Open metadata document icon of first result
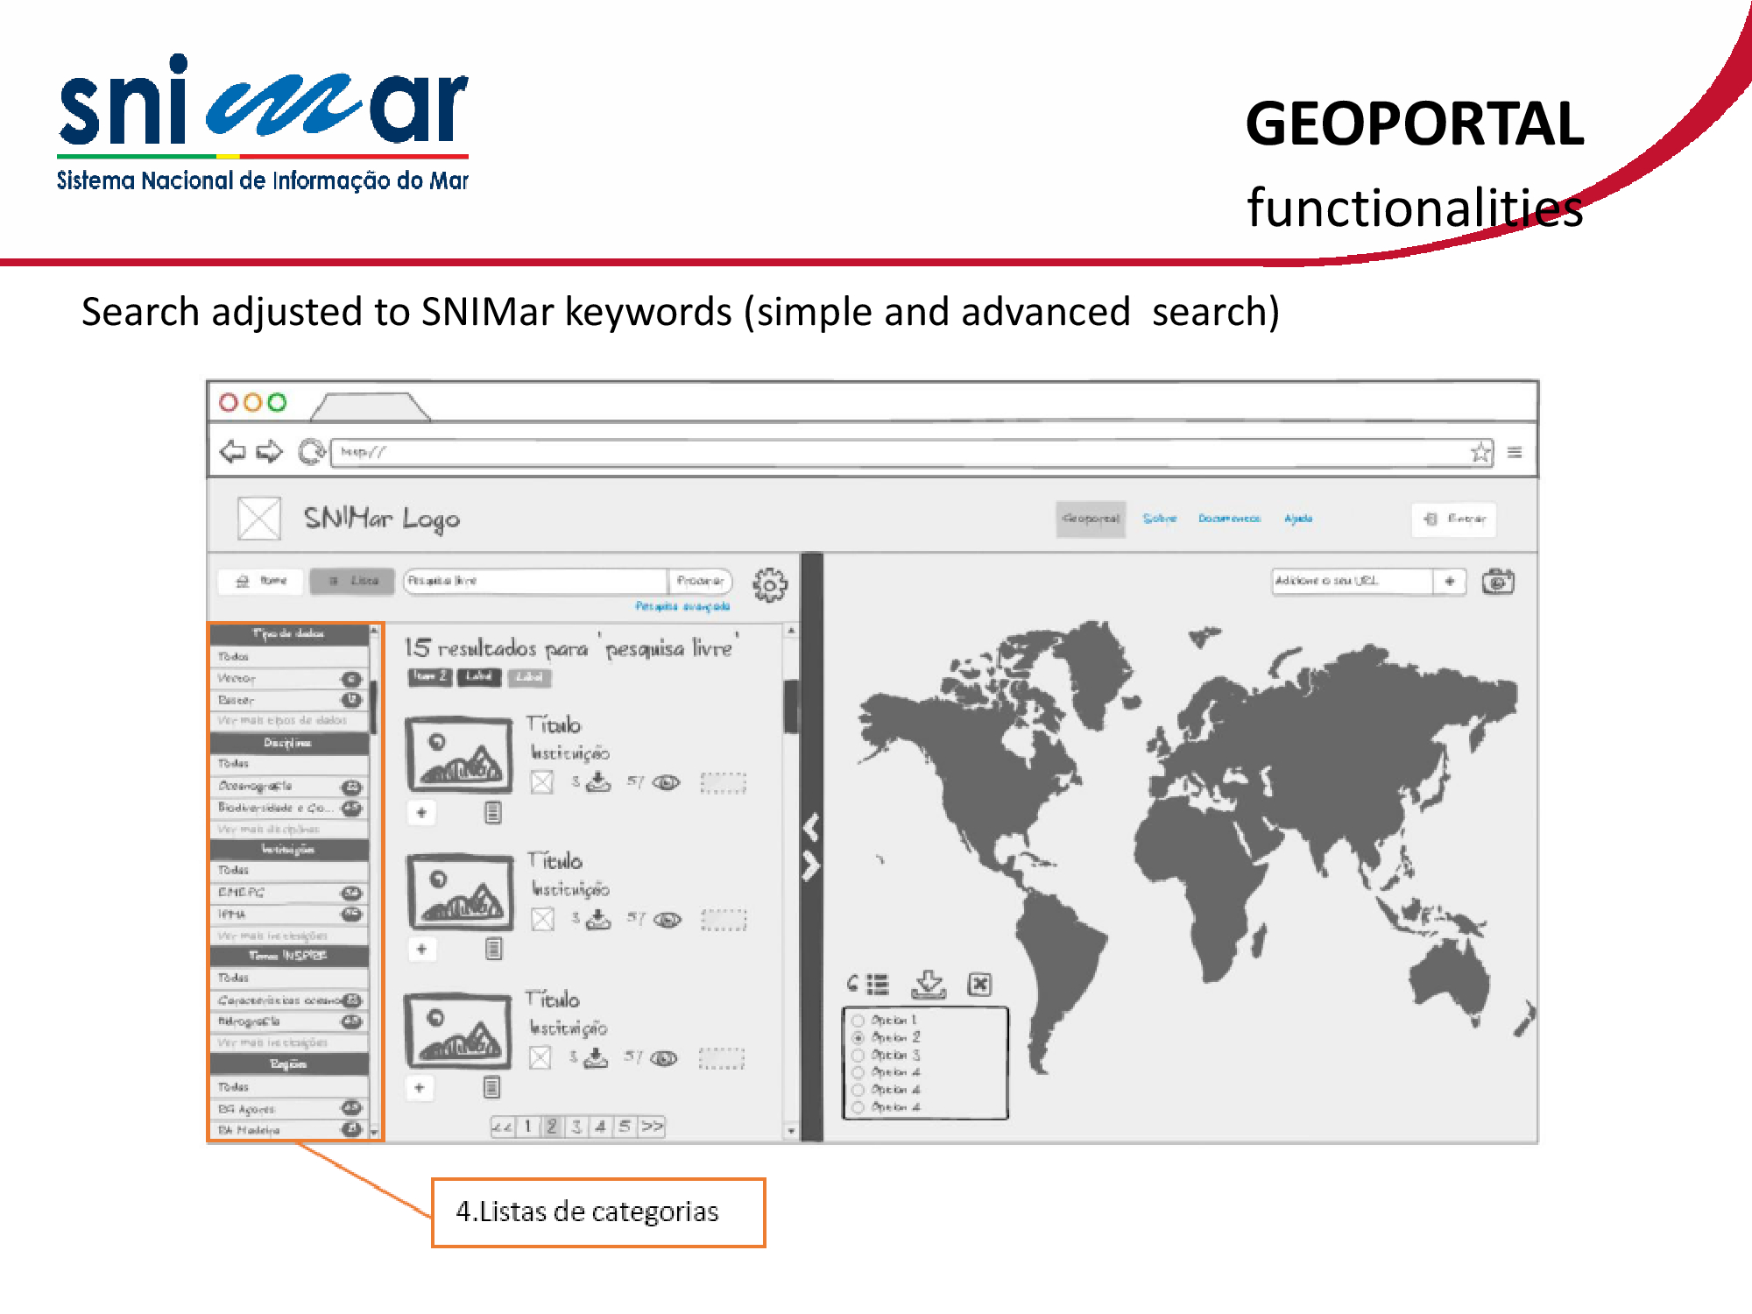 click(493, 813)
